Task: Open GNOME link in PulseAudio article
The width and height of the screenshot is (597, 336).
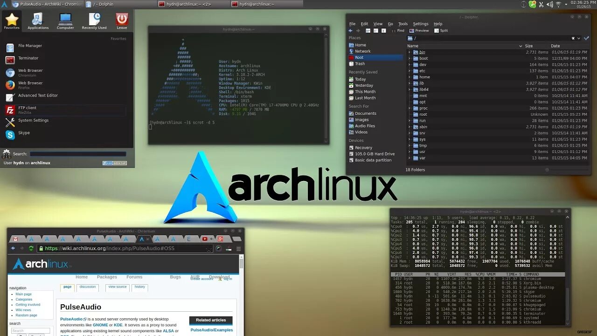Action: pos(100,325)
